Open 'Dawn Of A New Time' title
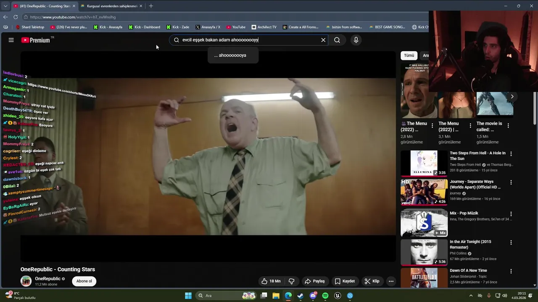Screen dimensions: 538x302 pos(468,271)
